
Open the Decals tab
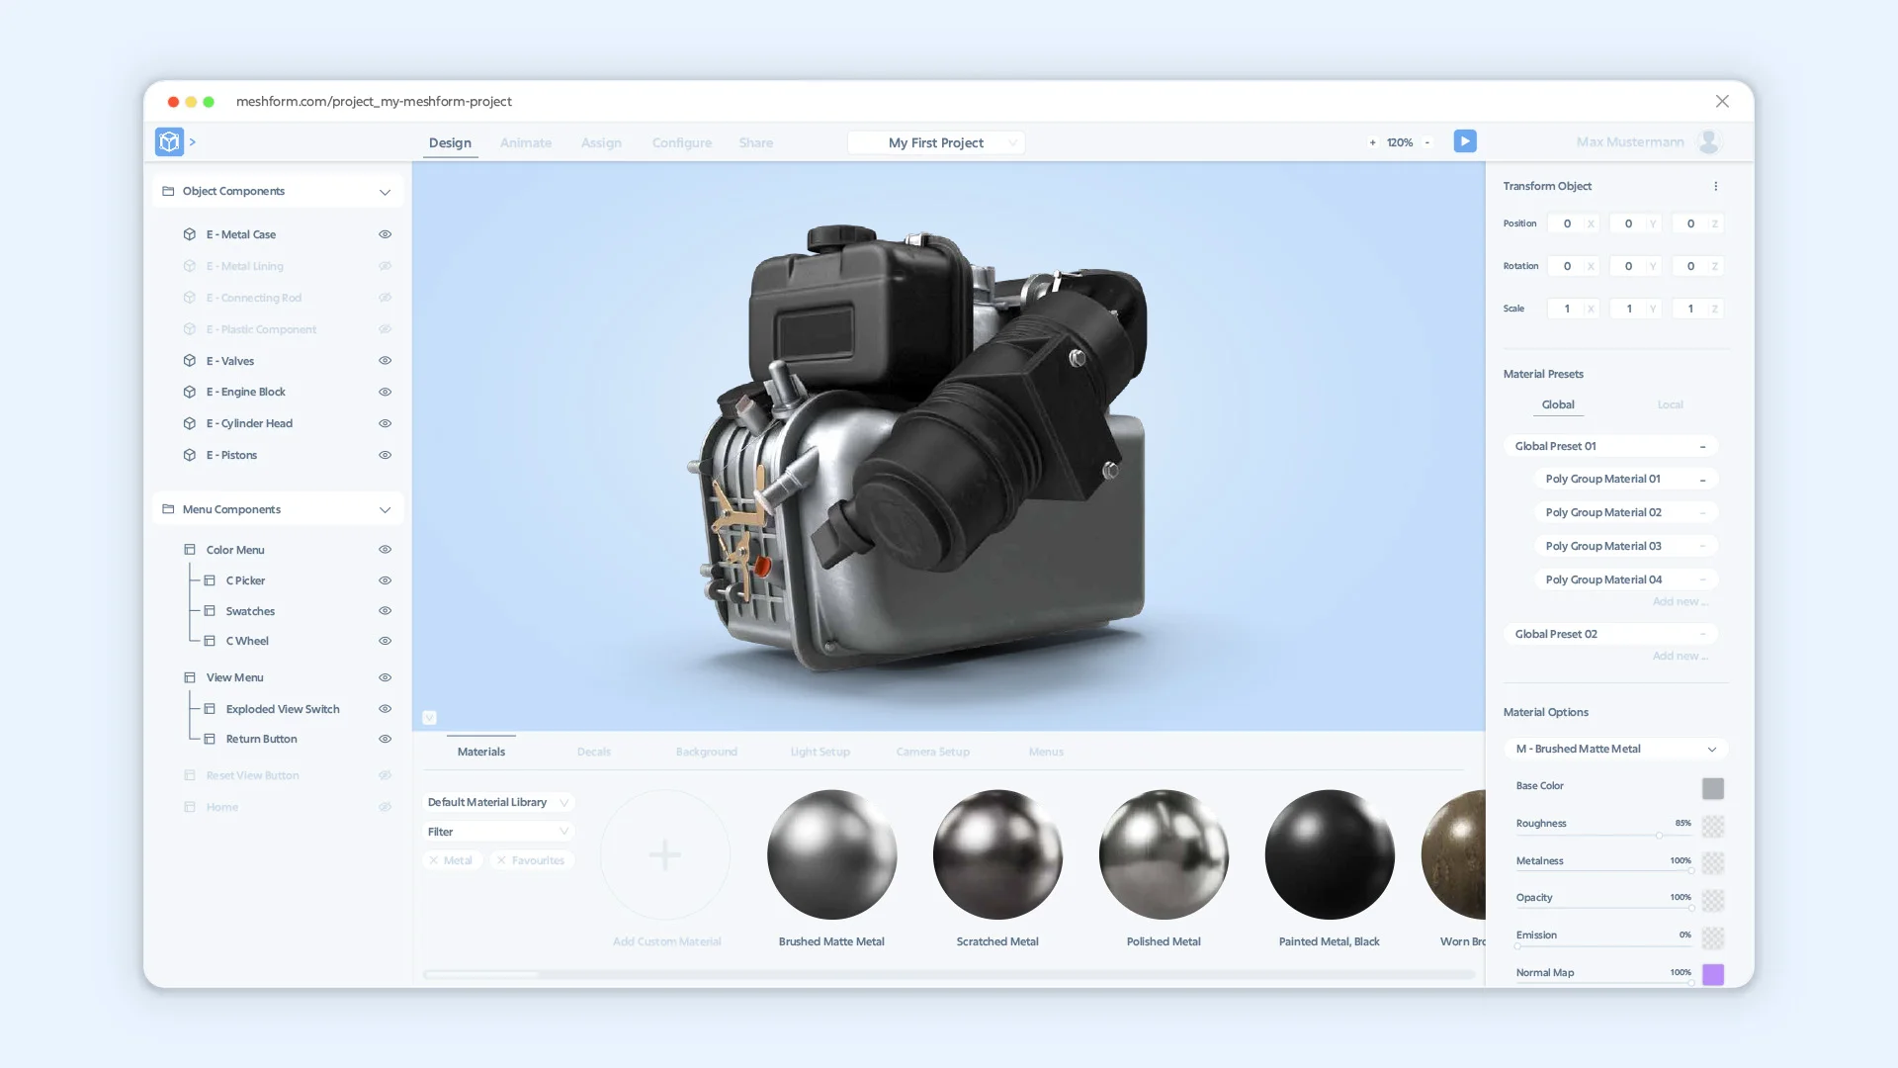tap(593, 752)
